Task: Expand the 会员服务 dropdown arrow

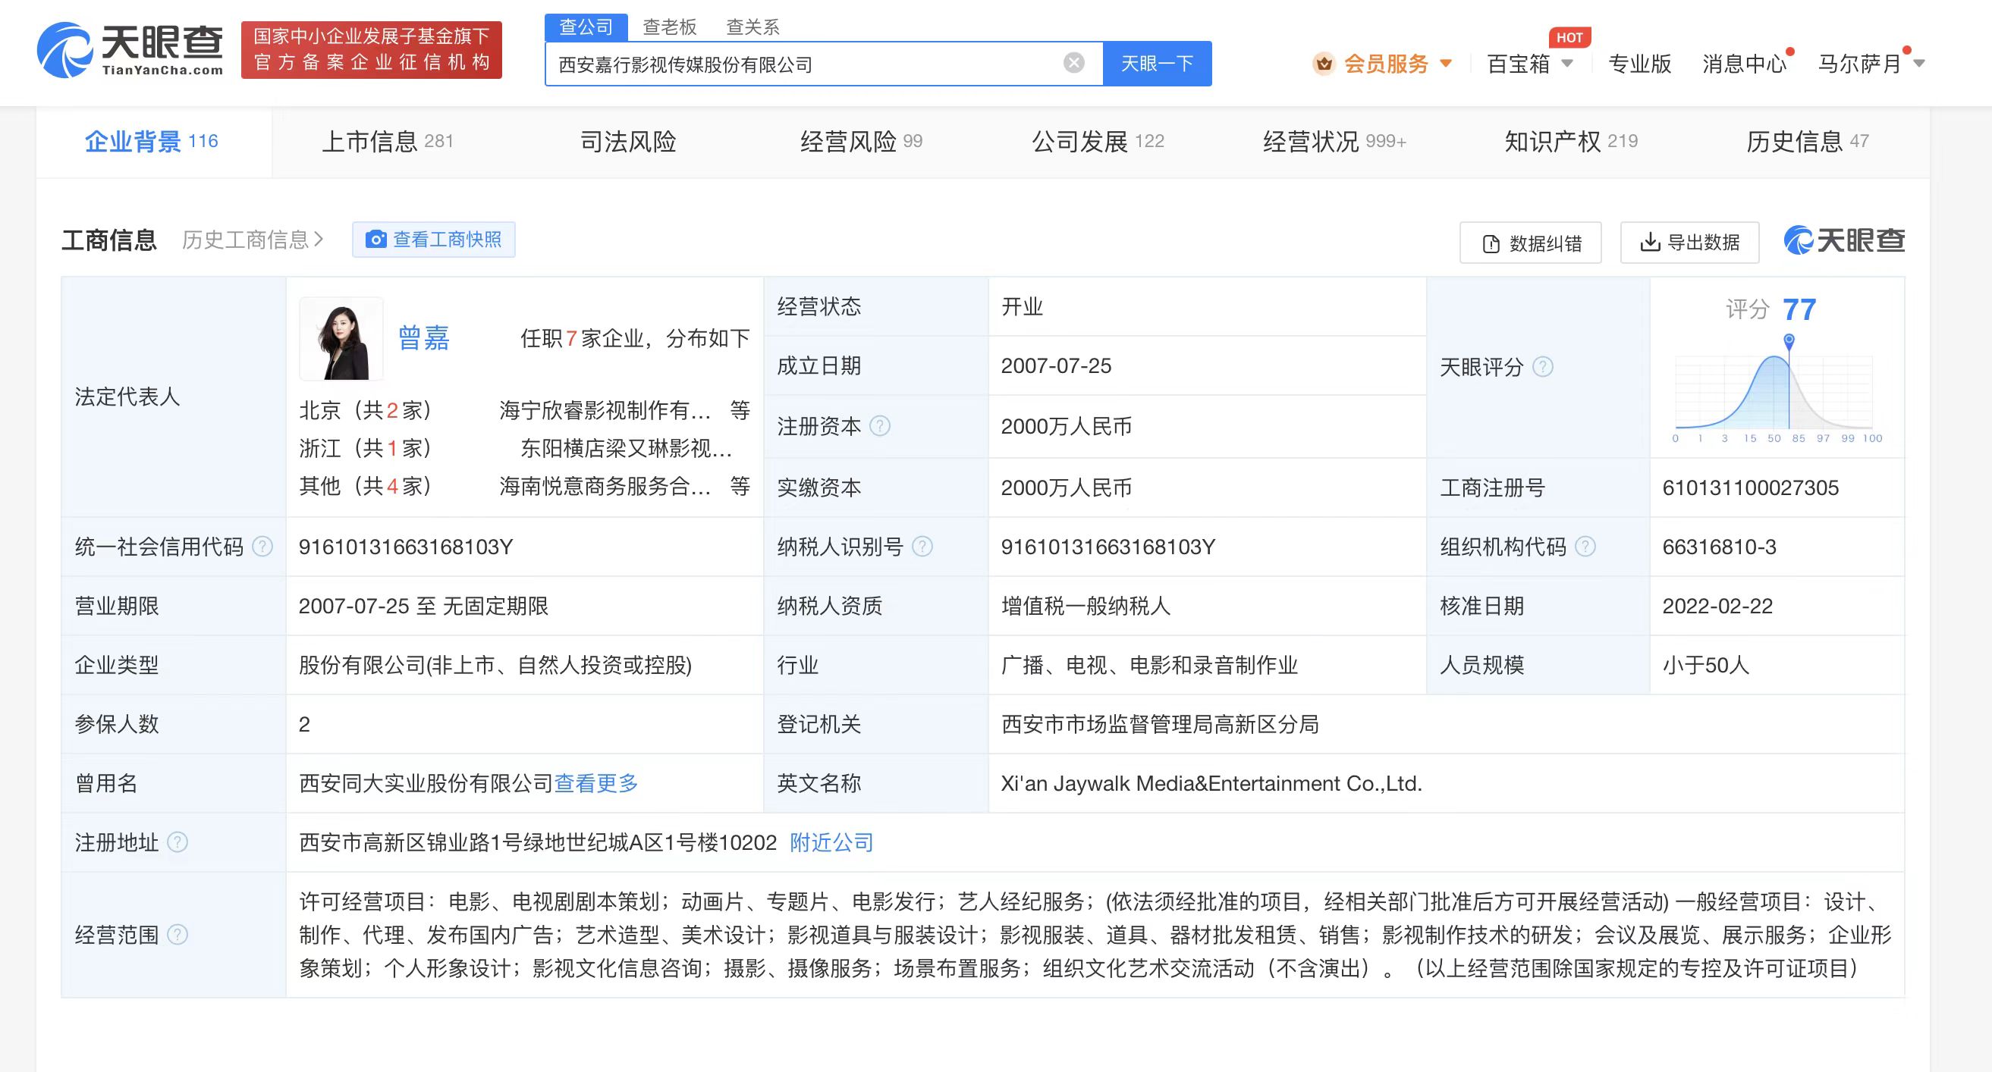Action: click(1446, 64)
